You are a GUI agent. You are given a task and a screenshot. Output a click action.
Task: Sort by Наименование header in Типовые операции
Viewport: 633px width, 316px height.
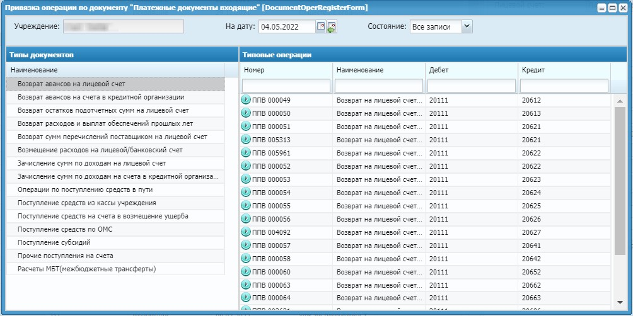[379, 70]
